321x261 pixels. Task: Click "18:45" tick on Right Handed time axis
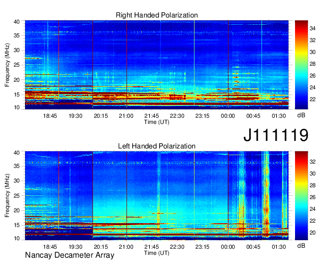50,116
